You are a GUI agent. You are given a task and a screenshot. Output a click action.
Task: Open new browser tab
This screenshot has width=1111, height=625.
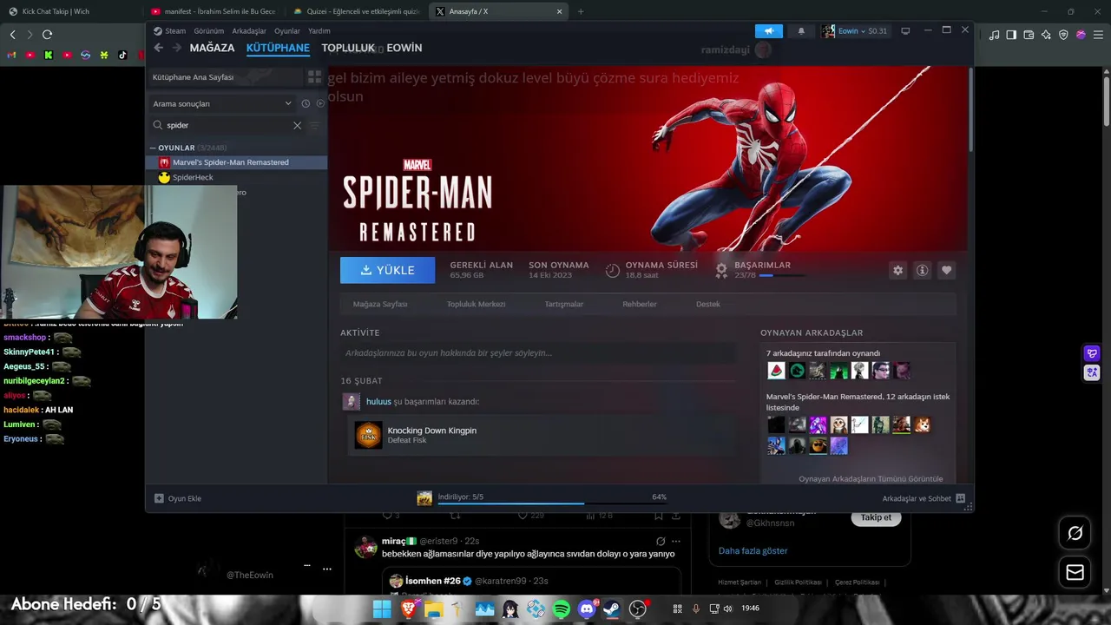pyautogui.click(x=581, y=11)
